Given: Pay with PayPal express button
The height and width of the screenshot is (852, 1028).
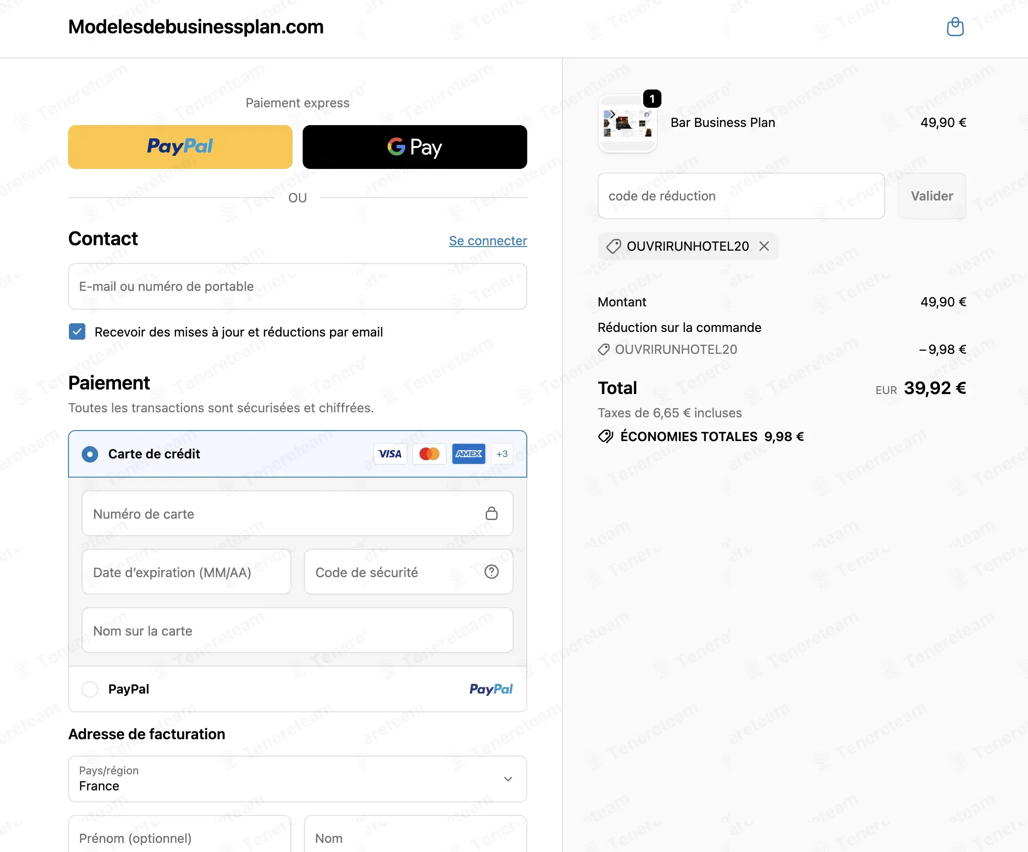Looking at the screenshot, I should [x=180, y=147].
